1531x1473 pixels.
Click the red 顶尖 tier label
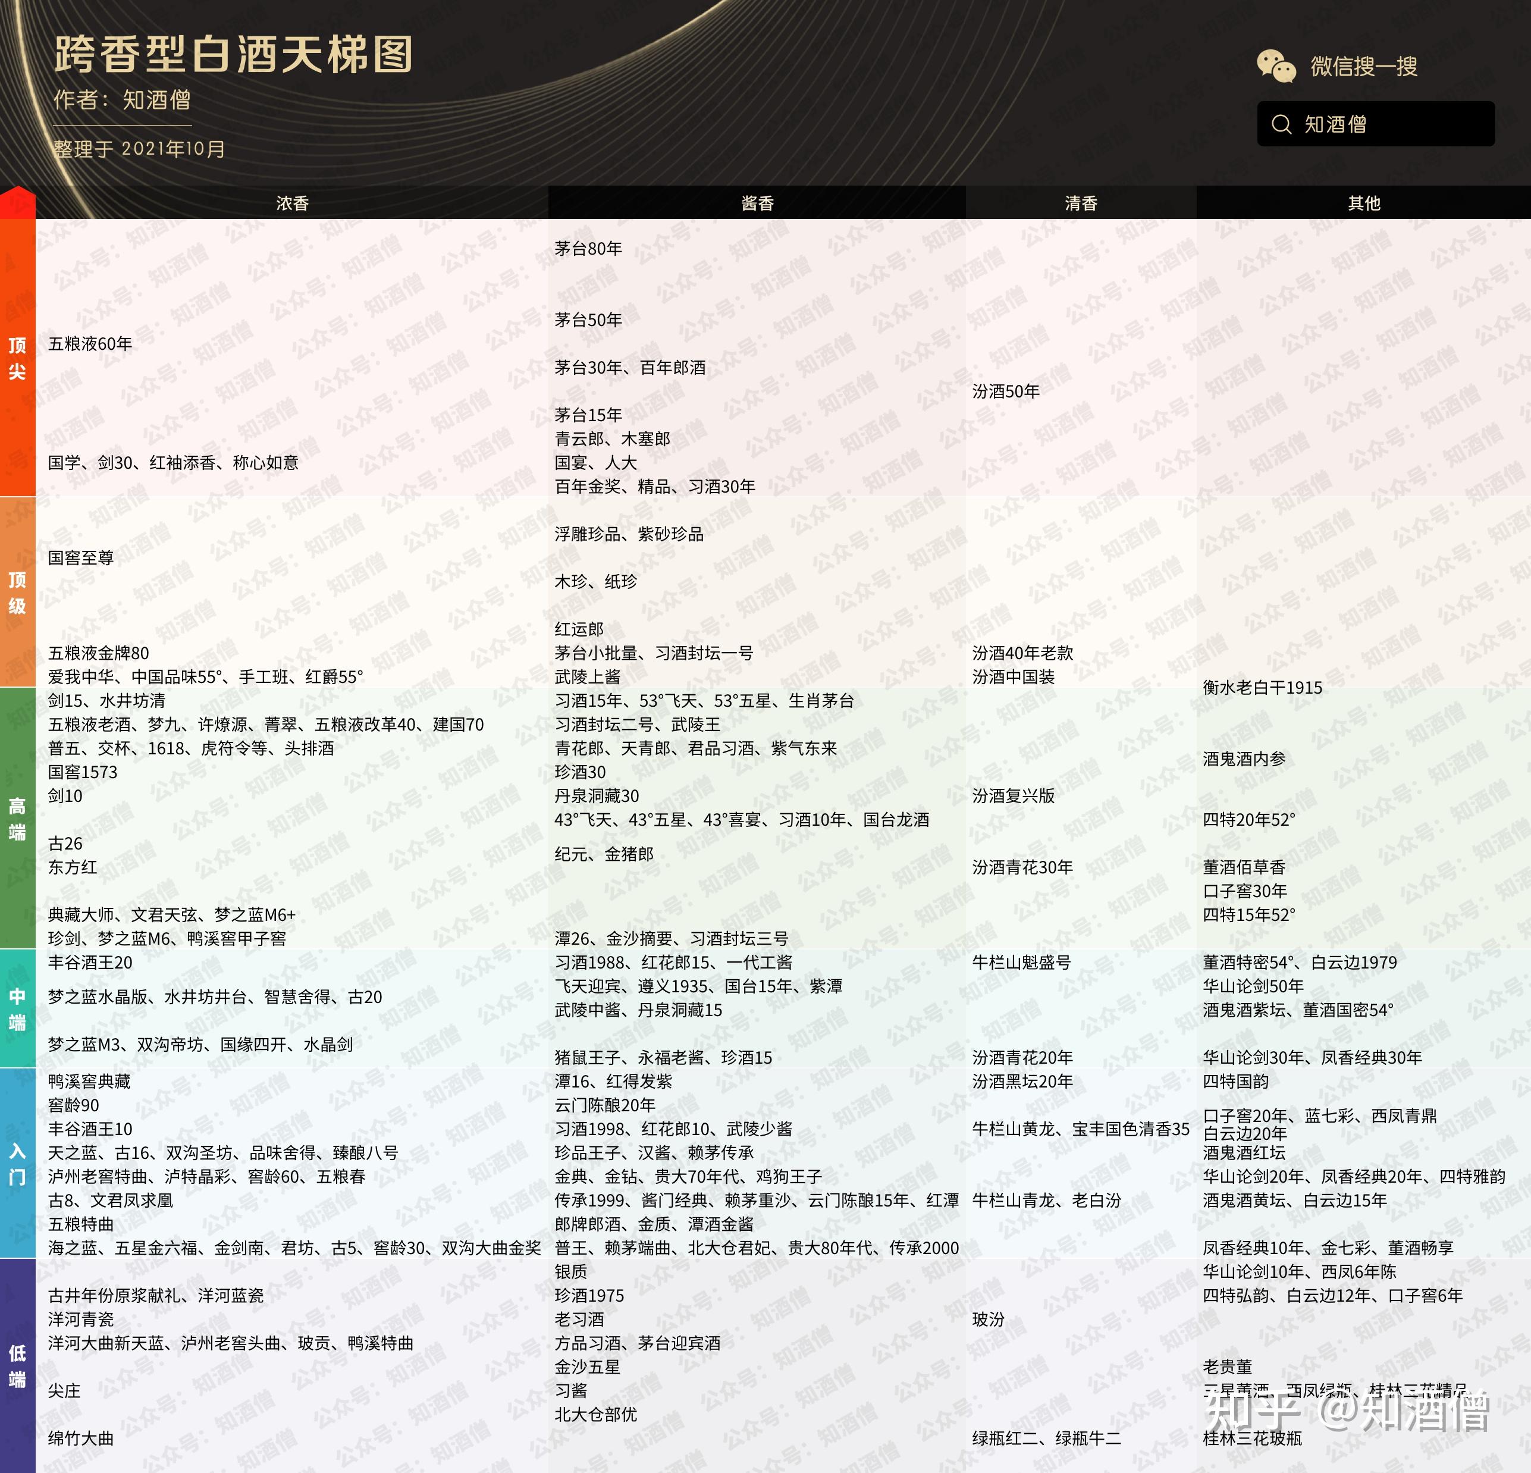(x=17, y=358)
